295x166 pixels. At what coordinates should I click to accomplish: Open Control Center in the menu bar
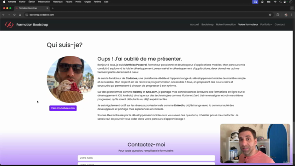click(x=285, y=2)
